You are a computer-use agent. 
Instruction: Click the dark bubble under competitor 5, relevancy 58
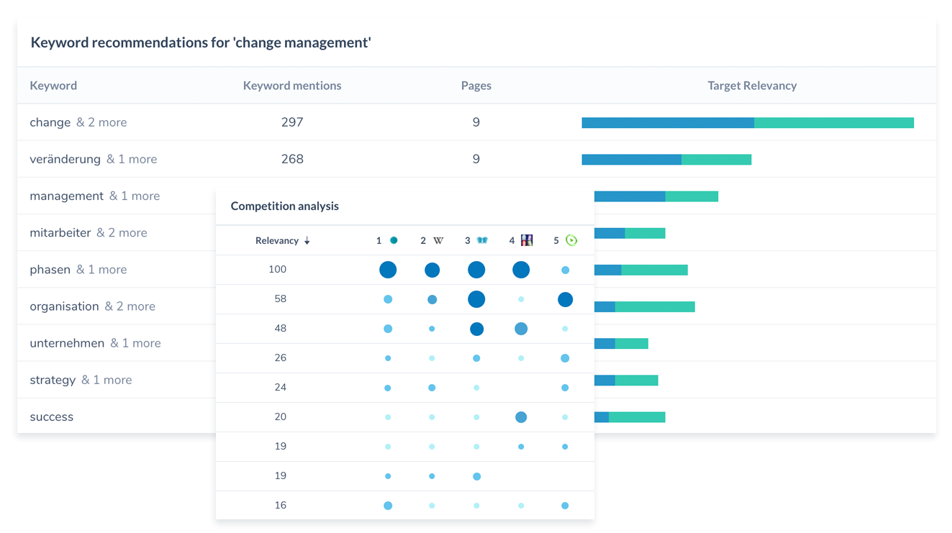point(565,299)
